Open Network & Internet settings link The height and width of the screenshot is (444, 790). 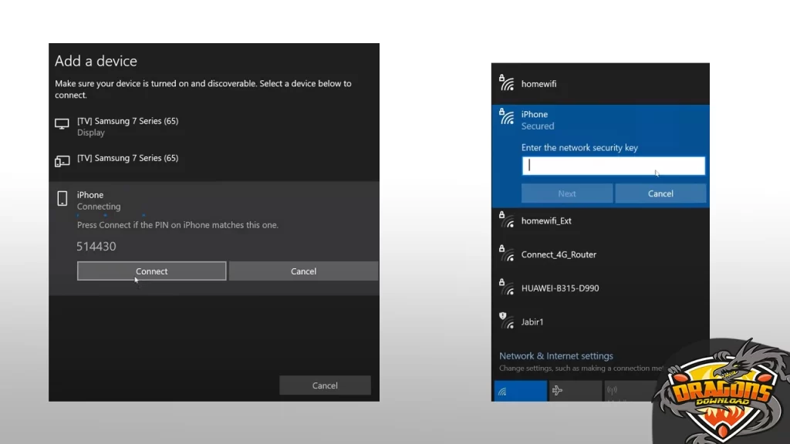[x=556, y=356]
